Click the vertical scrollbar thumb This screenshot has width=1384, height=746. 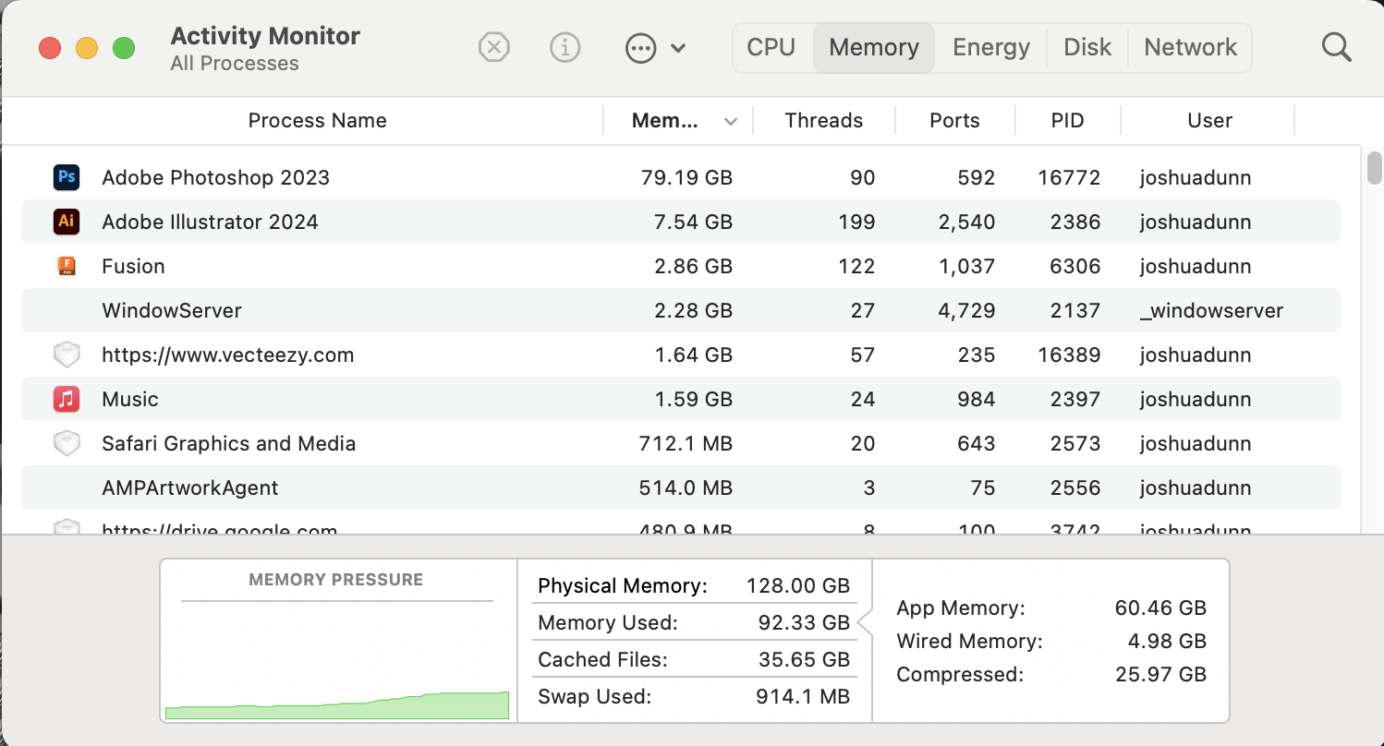click(x=1374, y=168)
